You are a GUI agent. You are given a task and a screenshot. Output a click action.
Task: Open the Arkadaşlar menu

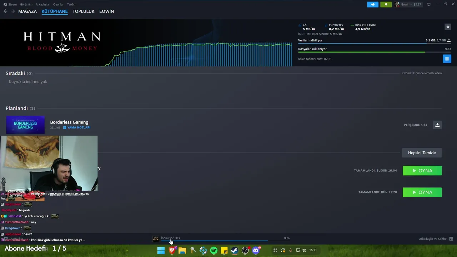coord(42,4)
